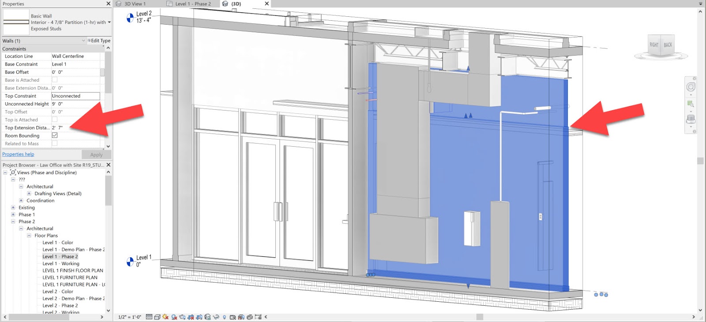Click Show Analytical Model icon
706x322 pixels.
pyautogui.click(x=241, y=317)
